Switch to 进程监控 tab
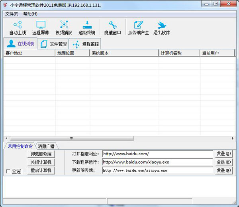239x207 pixels. click(x=85, y=44)
